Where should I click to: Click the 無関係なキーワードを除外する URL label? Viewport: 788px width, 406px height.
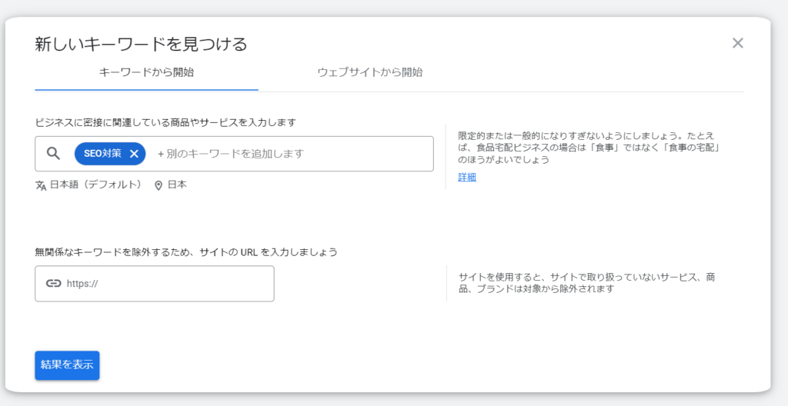click(x=186, y=251)
